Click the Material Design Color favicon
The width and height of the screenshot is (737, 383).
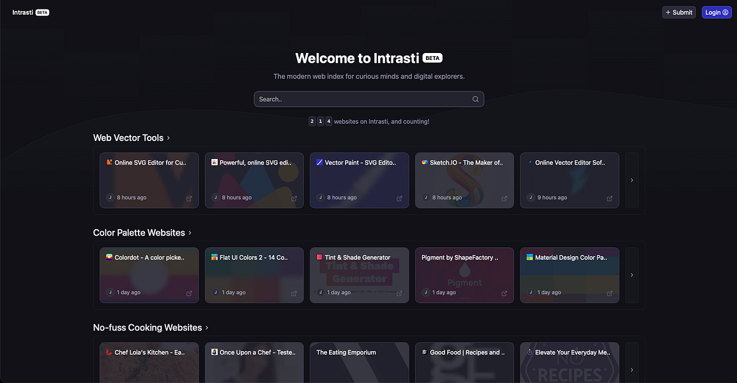[x=529, y=257]
